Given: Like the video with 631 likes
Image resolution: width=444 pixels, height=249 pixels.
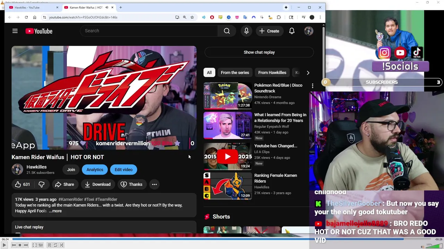Looking at the screenshot, I should coord(22,184).
